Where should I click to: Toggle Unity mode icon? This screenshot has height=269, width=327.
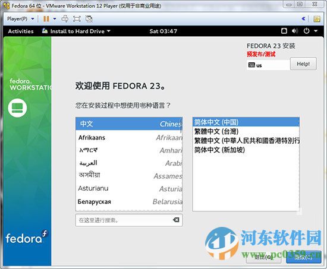coord(89,19)
